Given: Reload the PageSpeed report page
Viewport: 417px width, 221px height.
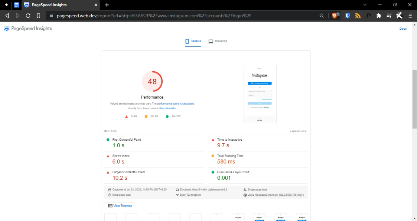Looking at the screenshot, I should tap(28, 16).
